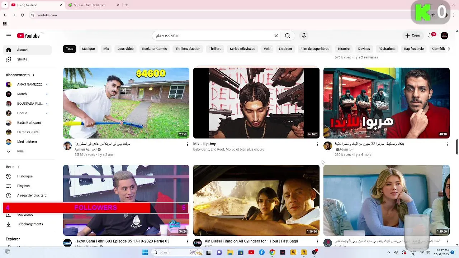
Task: Expand subscriptions list with Plus
Action: 27,151
